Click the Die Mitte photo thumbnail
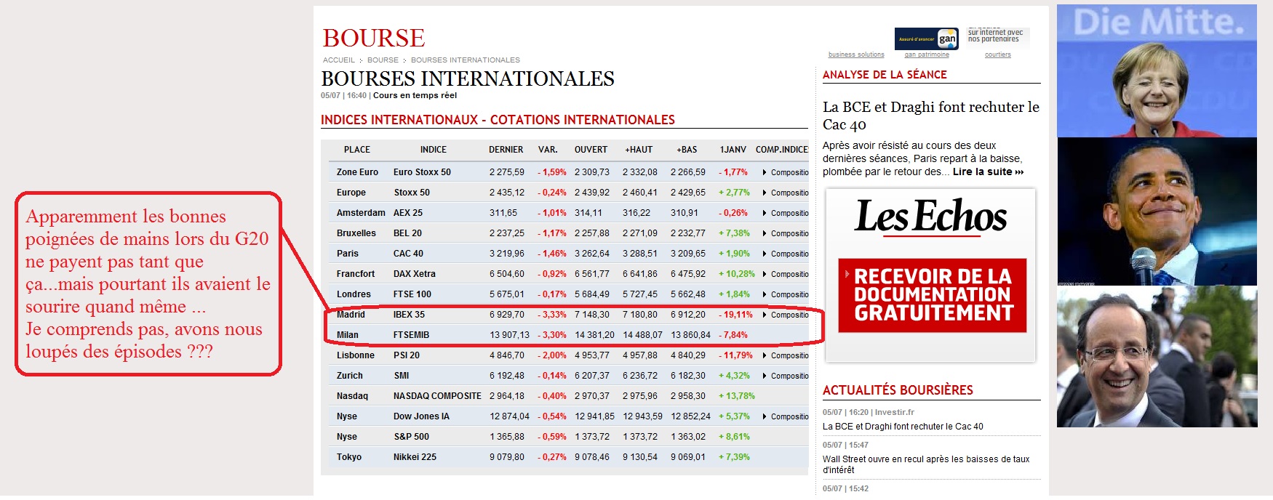 (x=1157, y=70)
